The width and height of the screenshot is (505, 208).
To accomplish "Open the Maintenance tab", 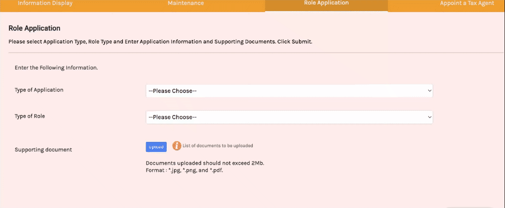I will pyautogui.click(x=186, y=3).
